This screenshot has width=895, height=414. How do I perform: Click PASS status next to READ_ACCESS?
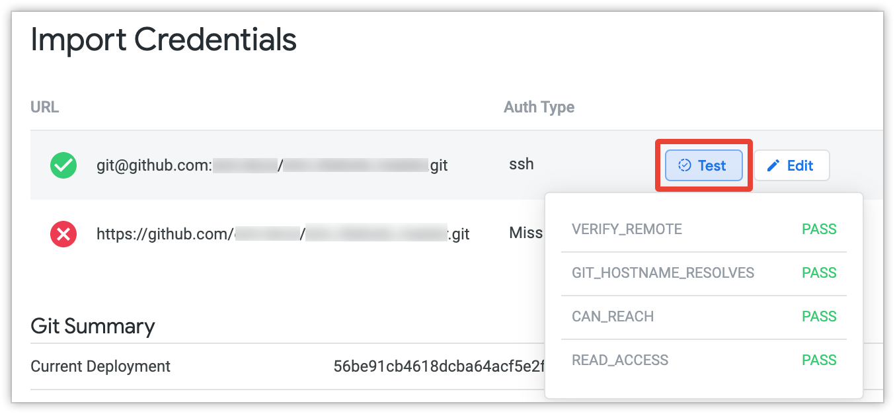(819, 360)
